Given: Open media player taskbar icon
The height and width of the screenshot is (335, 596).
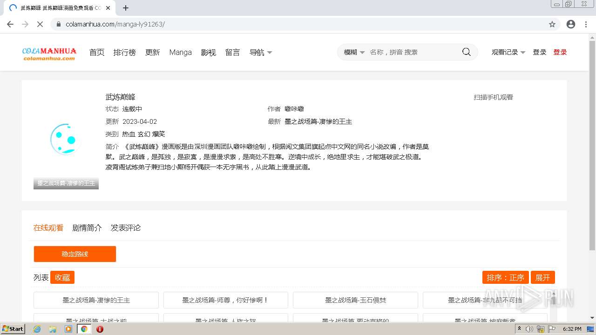Looking at the screenshot, I should pos(68,329).
